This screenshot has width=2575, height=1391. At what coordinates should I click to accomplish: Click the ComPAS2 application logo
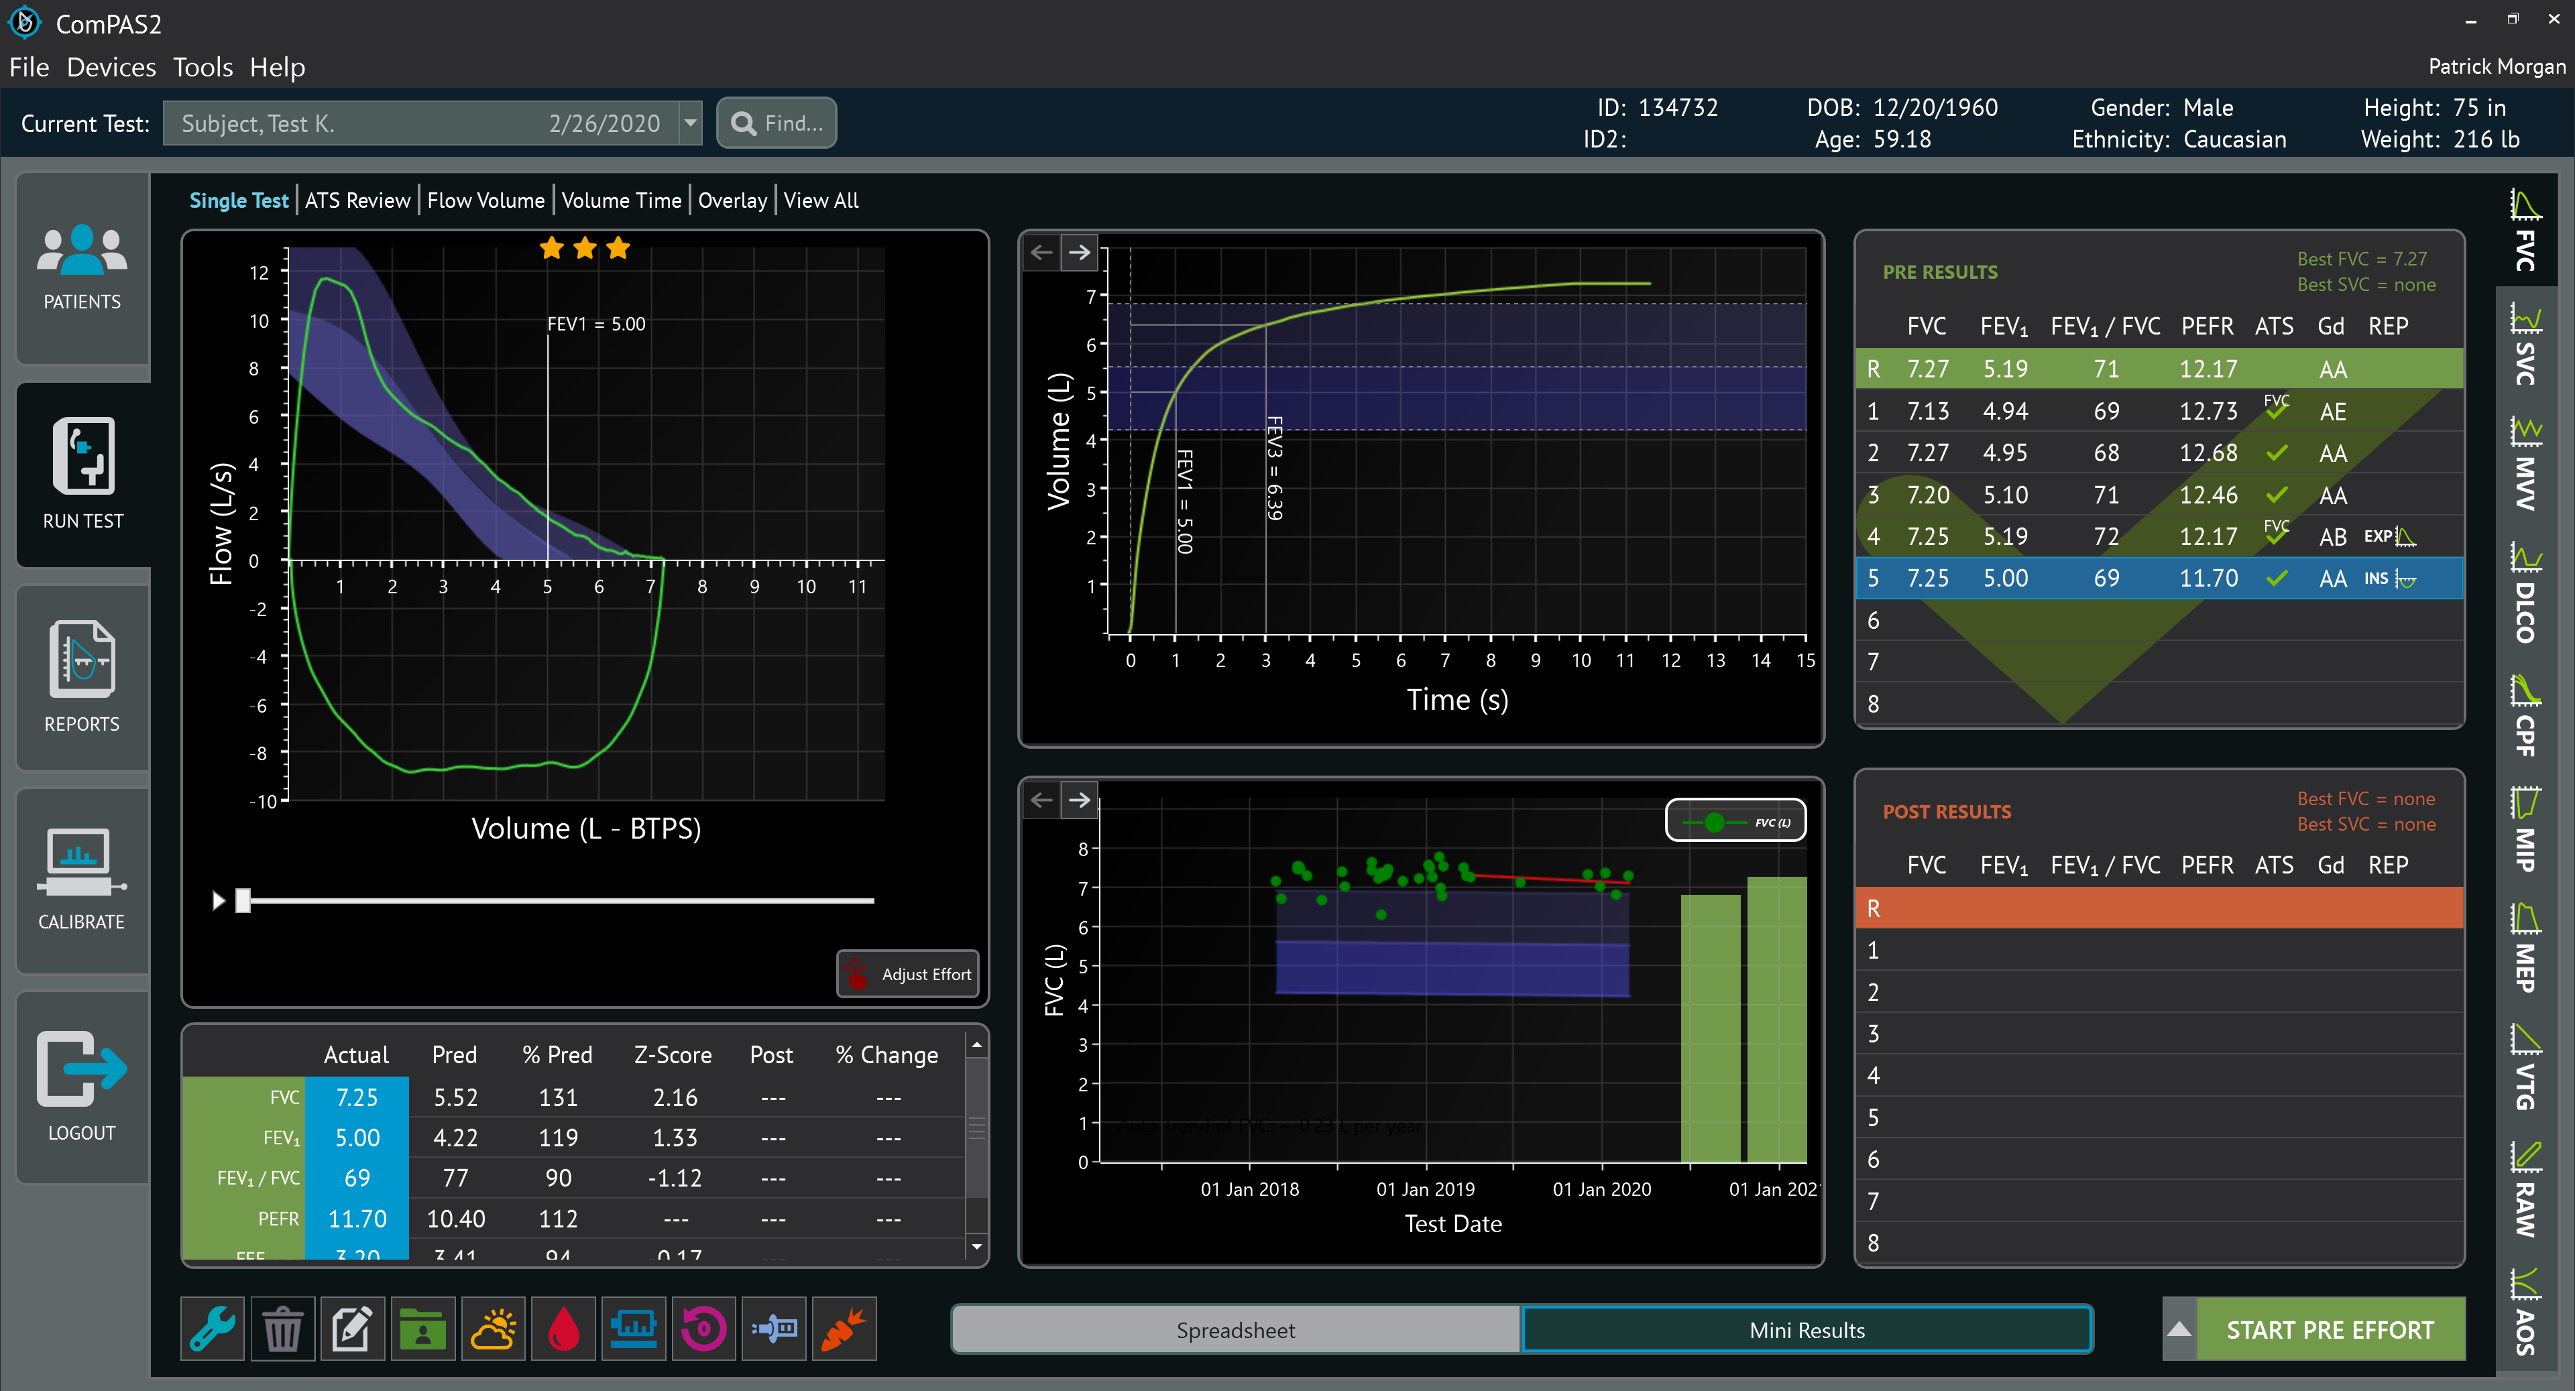tap(25, 22)
